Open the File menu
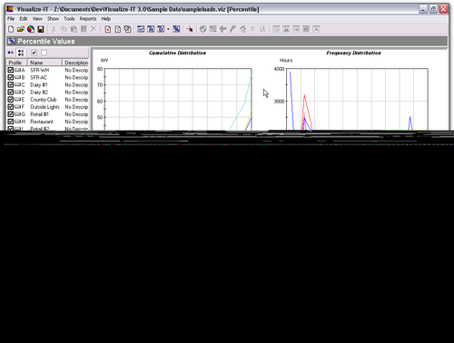Viewport: 454px width, 343px height. pyautogui.click(x=11, y=19)
